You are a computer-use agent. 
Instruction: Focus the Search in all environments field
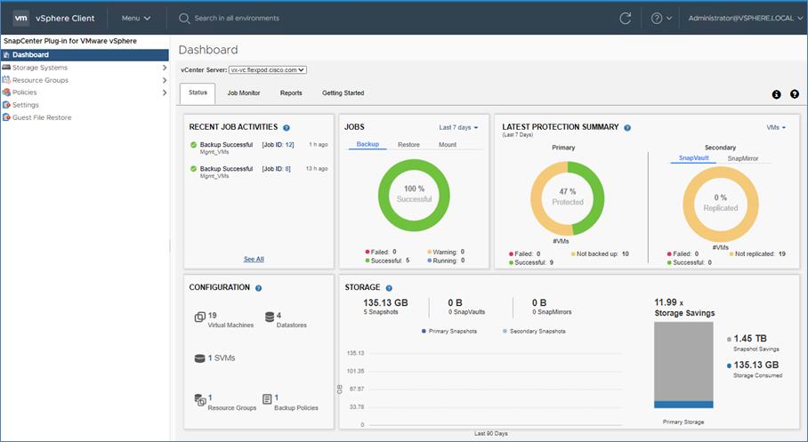(x=237, y=18)
